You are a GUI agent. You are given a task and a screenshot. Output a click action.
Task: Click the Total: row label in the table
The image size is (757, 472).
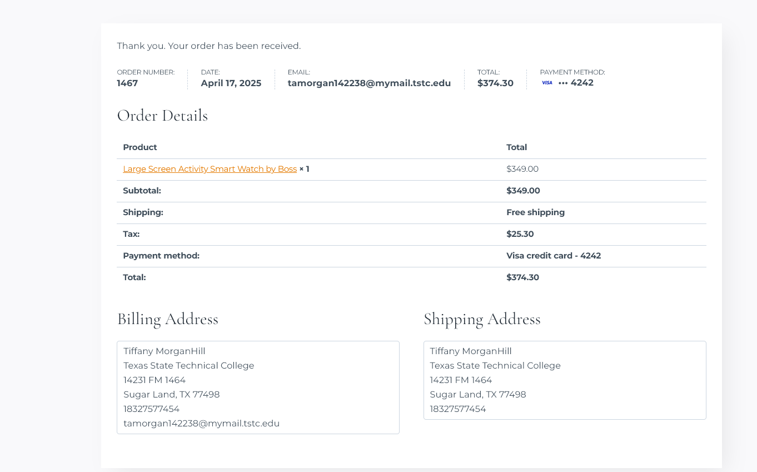point(135,277)
